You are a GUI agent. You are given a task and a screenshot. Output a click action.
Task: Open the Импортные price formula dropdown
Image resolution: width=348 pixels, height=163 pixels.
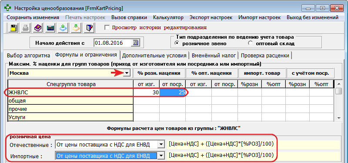(x=161, y=156)
